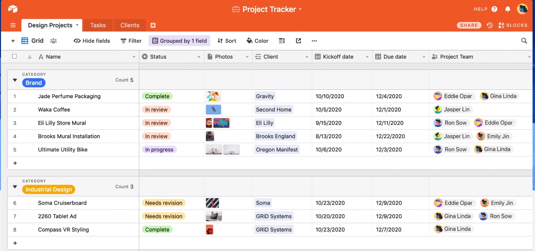Click the Help text link
The width and height of the screenshot is (535, 251).
[480, 9]
